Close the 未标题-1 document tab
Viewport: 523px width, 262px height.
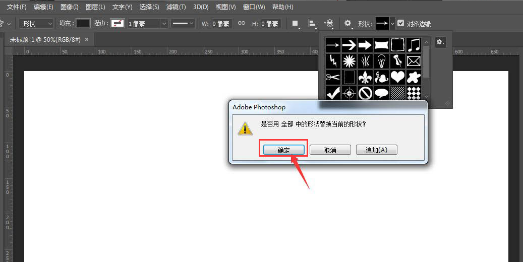click(x=87, y=39)
